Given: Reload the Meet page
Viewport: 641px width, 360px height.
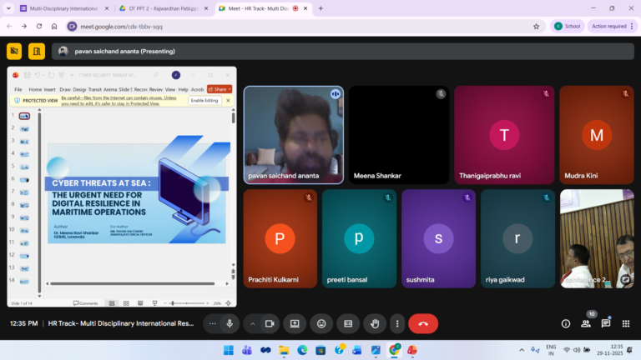Looking at the screenshot, I should (x=39, y=26).
